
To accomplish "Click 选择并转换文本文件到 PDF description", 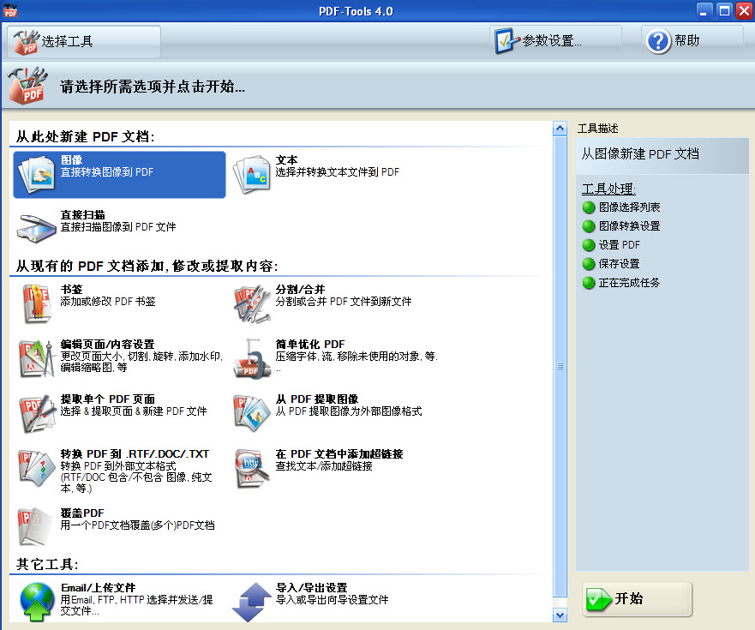I will [x=337, y=172].
